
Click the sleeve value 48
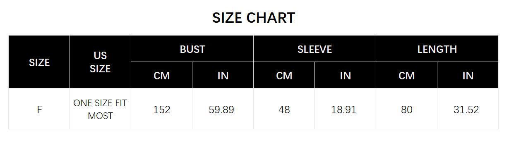(284, 110)
